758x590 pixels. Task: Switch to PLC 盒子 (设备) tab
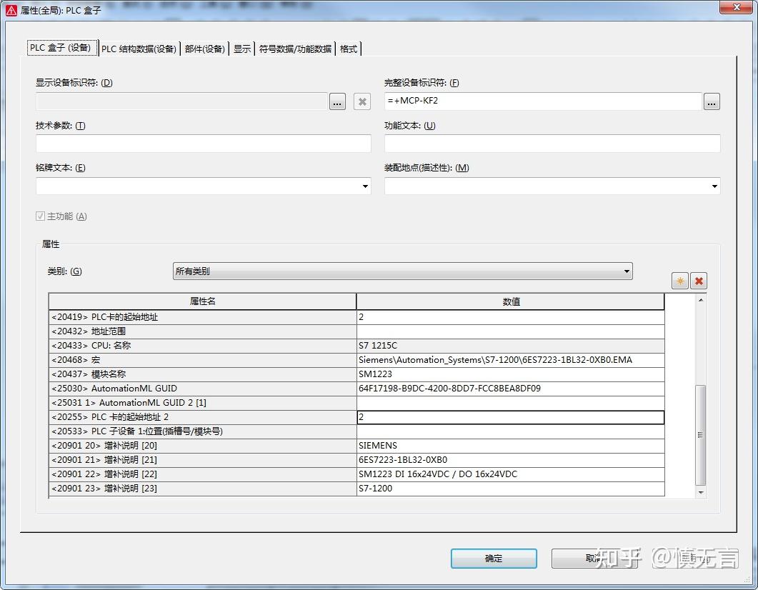pos(61,48)
